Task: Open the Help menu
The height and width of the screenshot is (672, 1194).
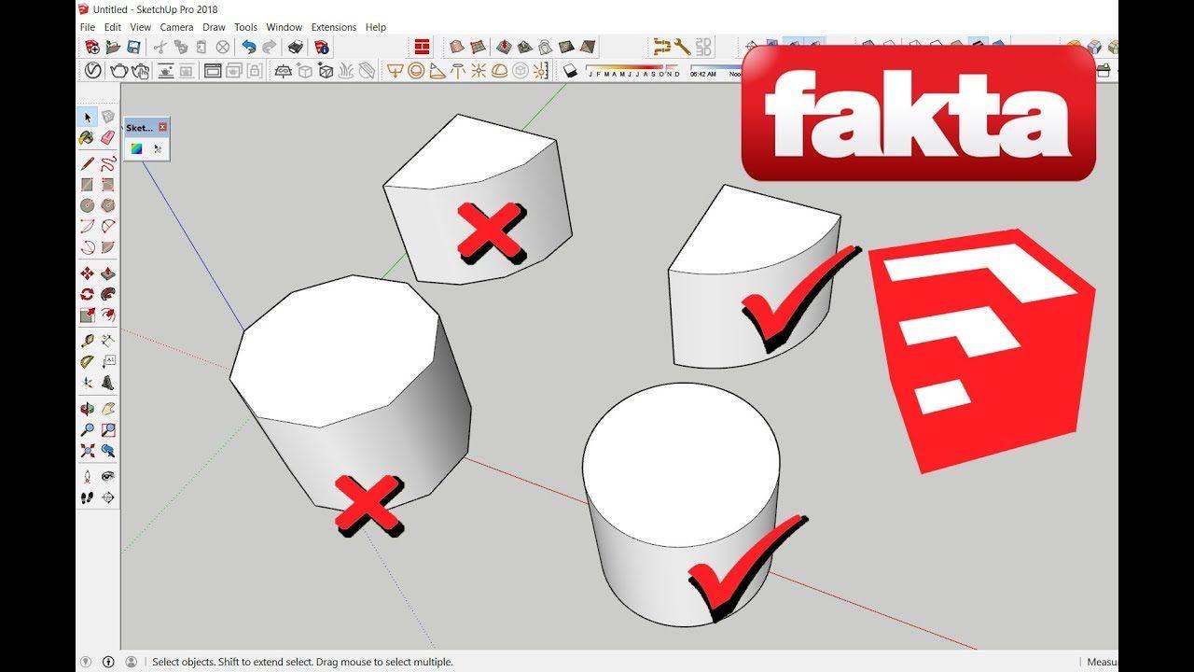Action: click(x=376, y=27)
